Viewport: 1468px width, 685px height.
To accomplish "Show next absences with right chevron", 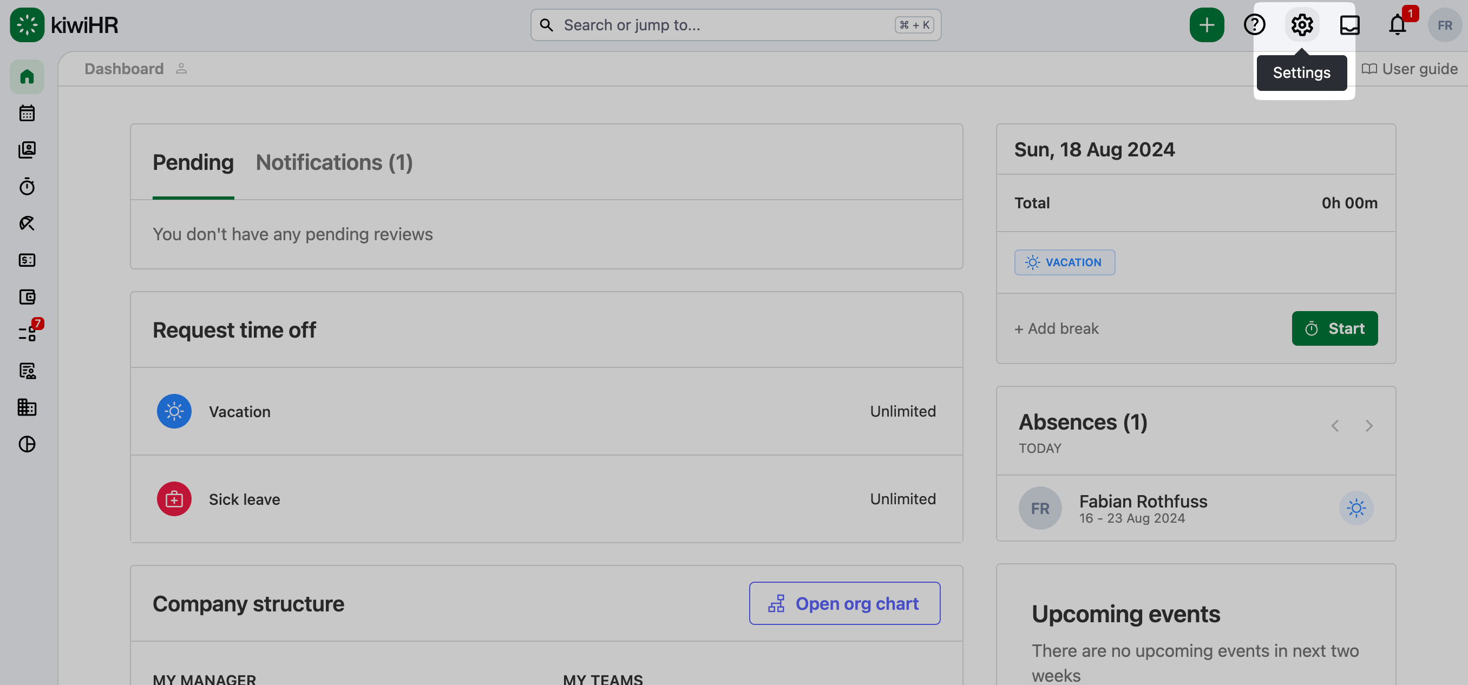I will [x=1369, y=426].
